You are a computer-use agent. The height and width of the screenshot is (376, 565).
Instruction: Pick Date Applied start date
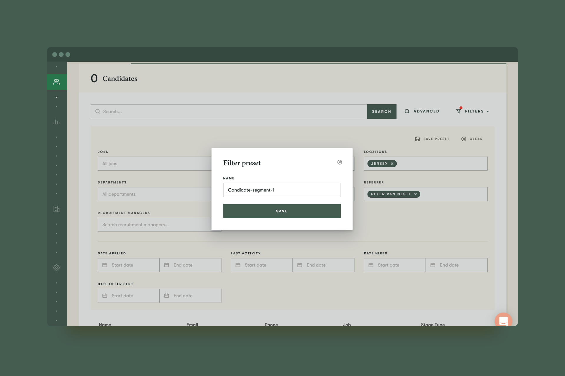pos(129,265)
